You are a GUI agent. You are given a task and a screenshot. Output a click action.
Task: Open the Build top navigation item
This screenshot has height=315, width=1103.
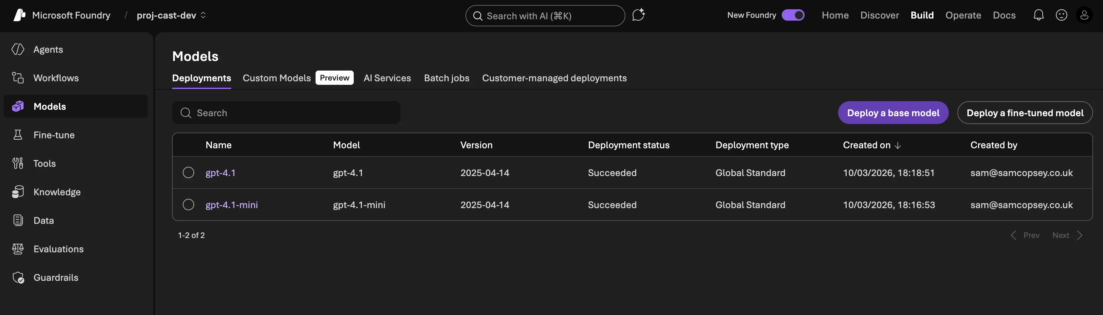coord(922,15)
